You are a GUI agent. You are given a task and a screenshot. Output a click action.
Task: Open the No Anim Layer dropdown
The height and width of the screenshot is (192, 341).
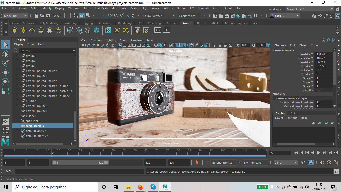[x=255, y=162]
